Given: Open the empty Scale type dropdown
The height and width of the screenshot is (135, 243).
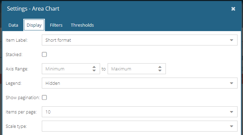Looking at the screenshot, I should pyautogui.click(x=139, y=126).
